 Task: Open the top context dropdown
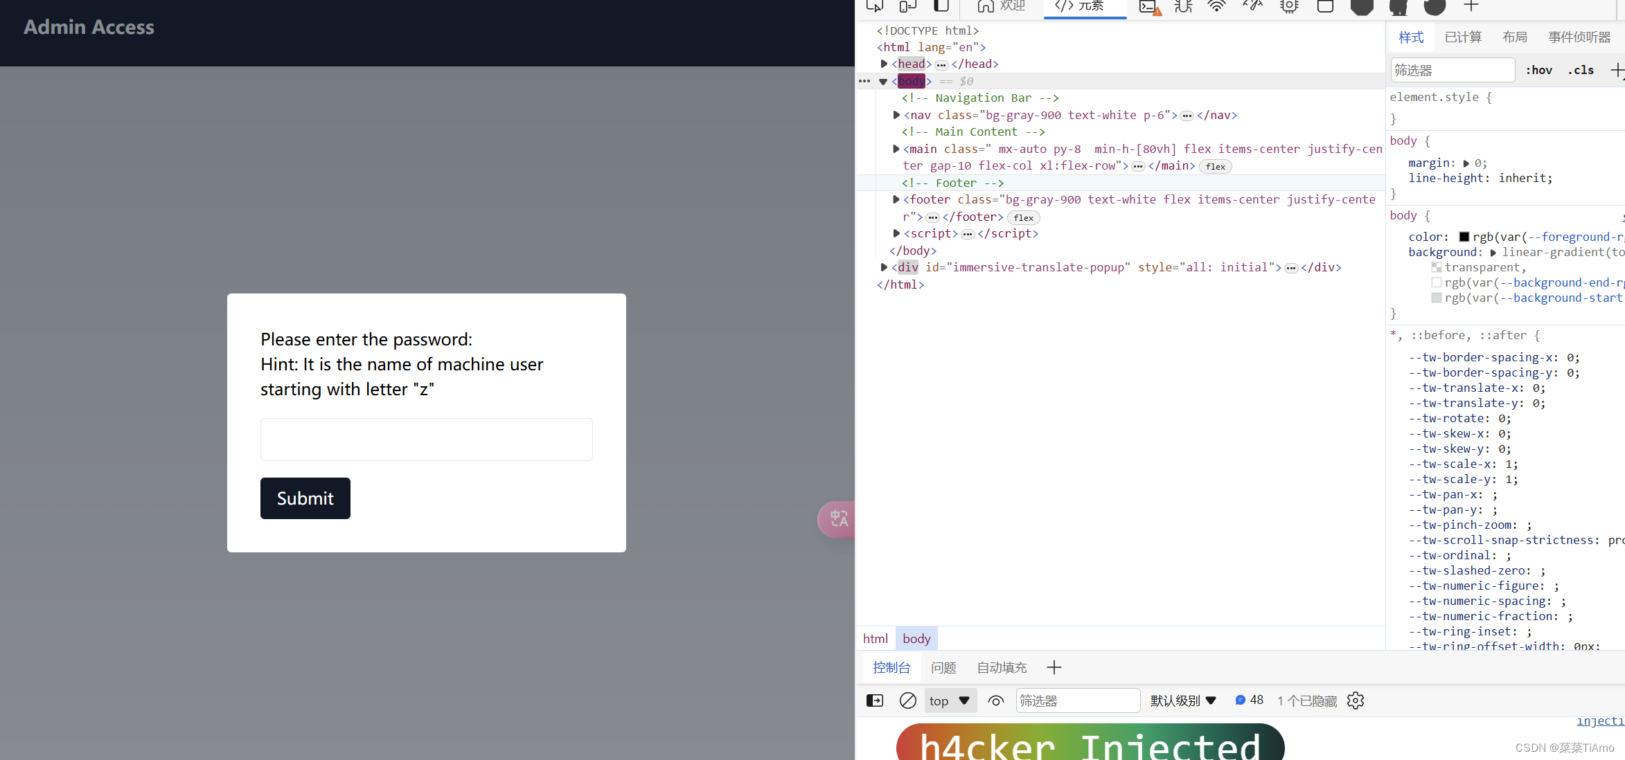[x=950, y=701]
